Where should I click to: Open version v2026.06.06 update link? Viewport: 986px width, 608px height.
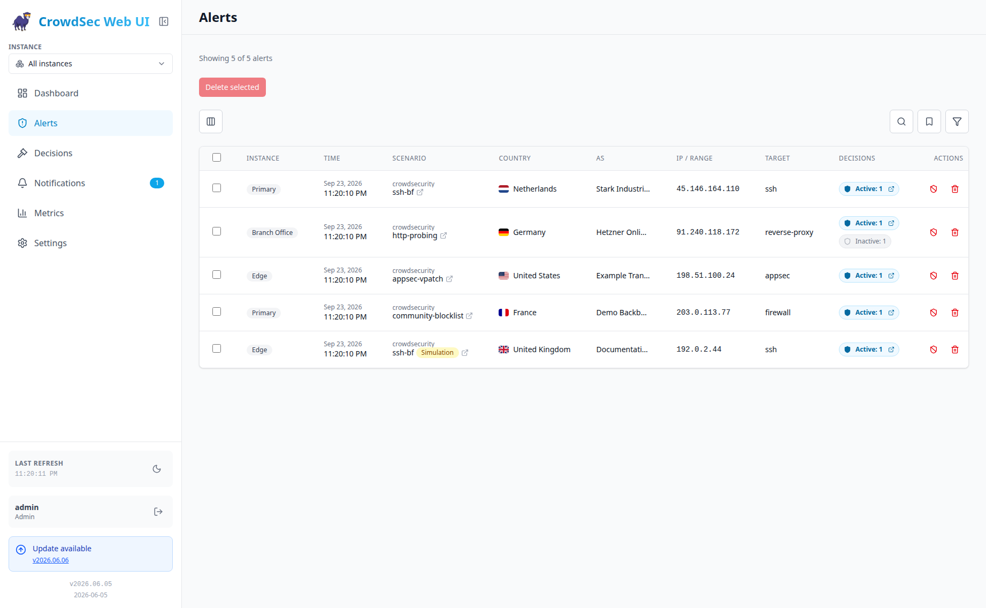point(51,560)
